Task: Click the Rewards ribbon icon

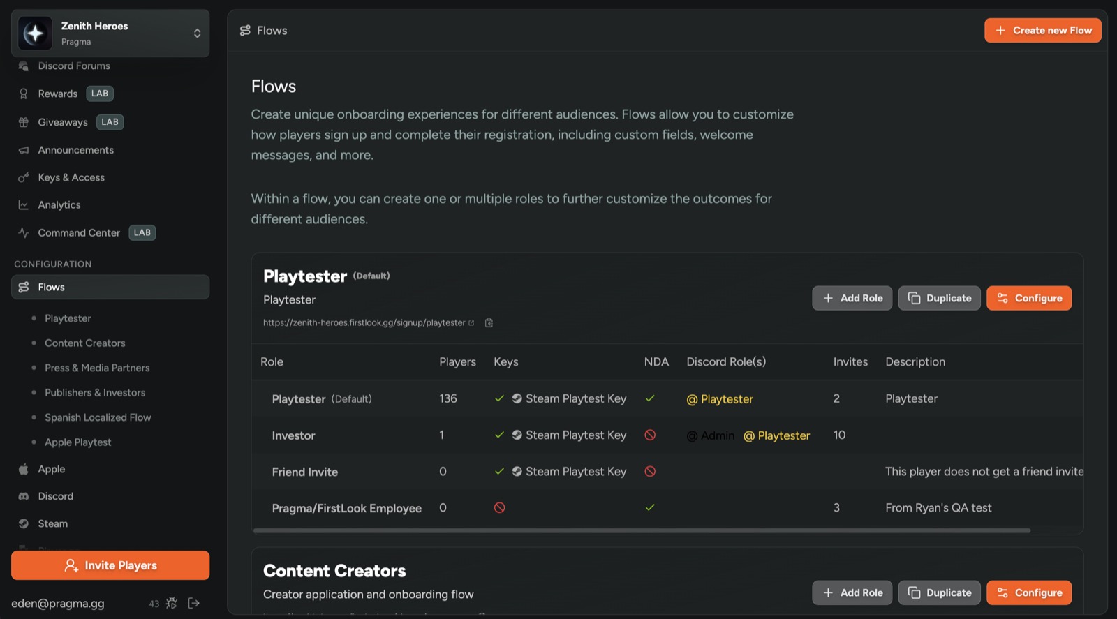Action: click(24, 94)
